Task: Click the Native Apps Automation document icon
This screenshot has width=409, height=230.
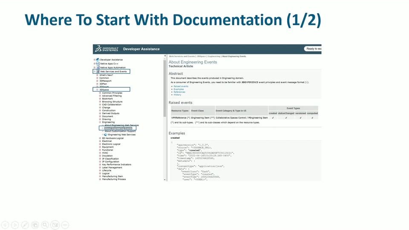Action: [98, 68]
